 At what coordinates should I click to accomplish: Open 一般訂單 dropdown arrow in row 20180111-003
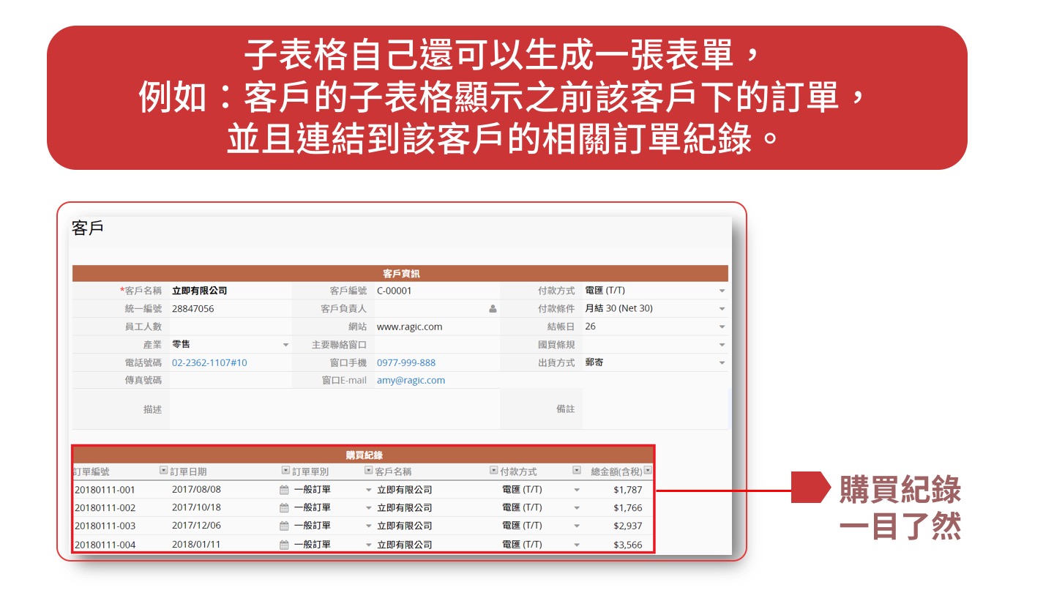368,526
